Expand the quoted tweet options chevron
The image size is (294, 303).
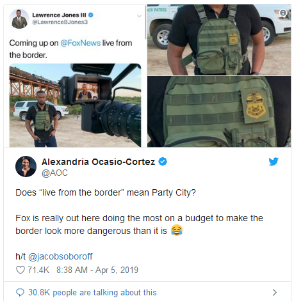pyautogui.click(x=139, y=16)
